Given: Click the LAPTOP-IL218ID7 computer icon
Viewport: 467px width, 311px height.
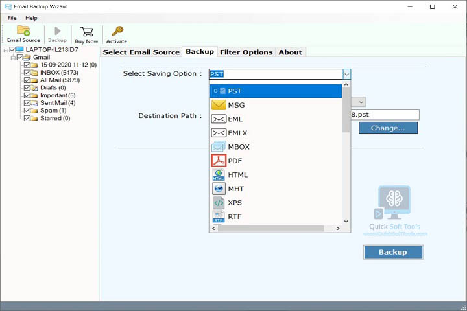Looking at the screenshot, I should click(x=20, y=49).
